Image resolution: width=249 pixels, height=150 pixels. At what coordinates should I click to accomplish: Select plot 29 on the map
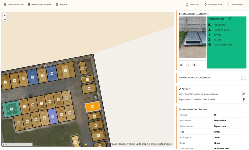coord(6,82)
